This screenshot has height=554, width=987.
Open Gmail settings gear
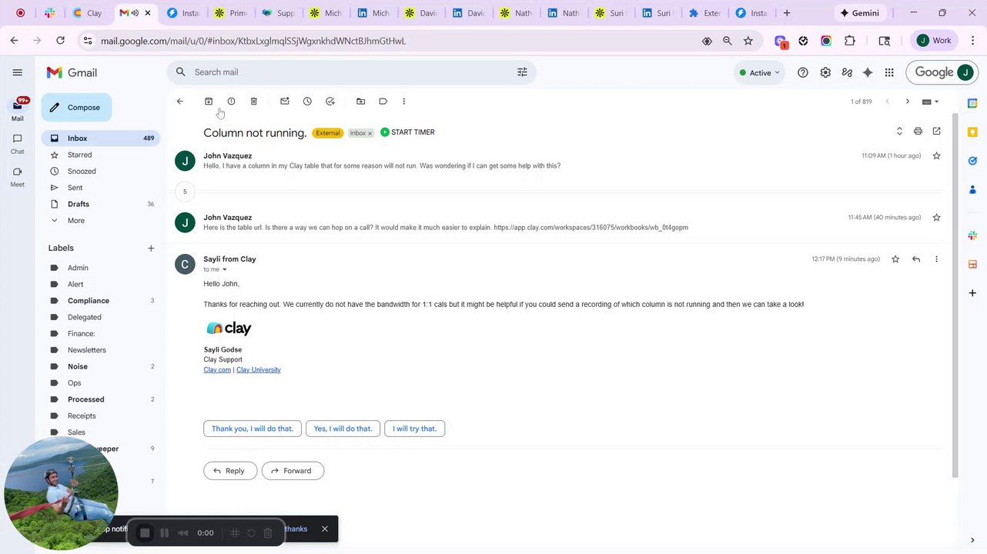pos(825,72)
